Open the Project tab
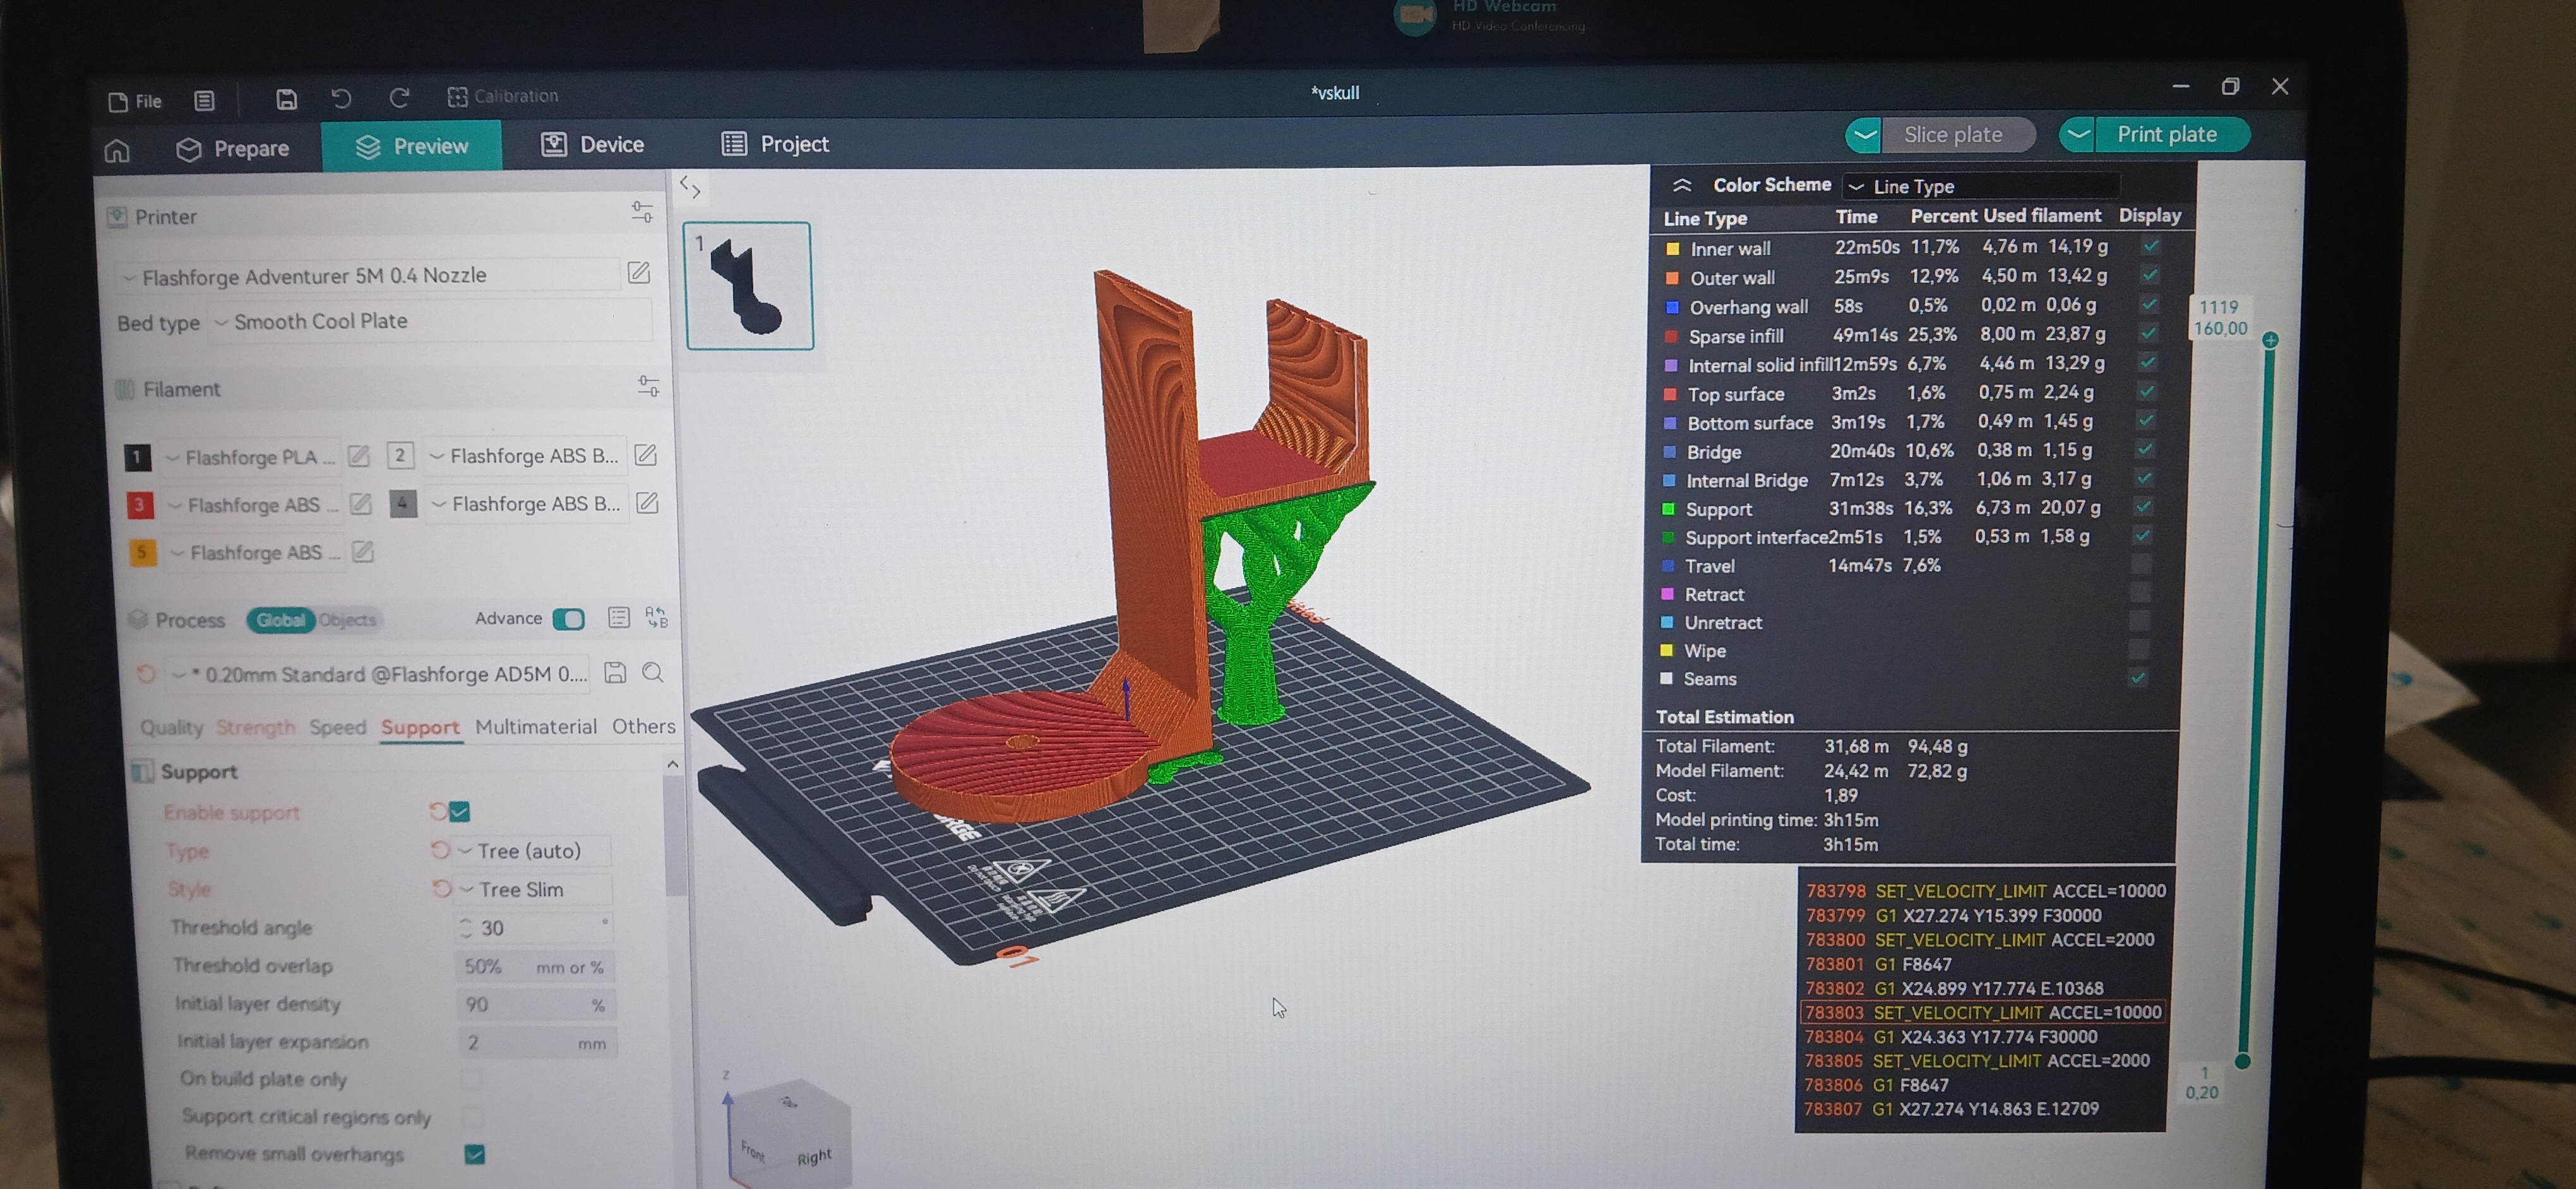 [775, 144]
